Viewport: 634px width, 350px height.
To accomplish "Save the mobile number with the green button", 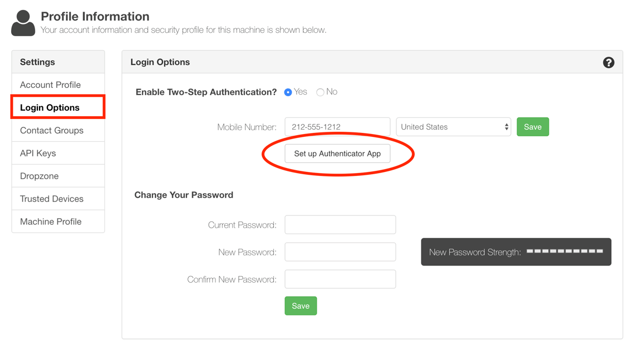I will pos(532,126).
